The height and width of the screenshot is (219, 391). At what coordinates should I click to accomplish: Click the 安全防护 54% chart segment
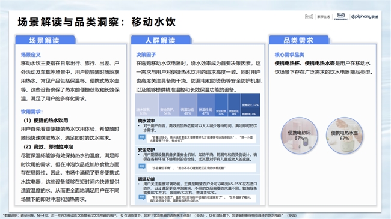pyautogui.click(x=168, y=105)
